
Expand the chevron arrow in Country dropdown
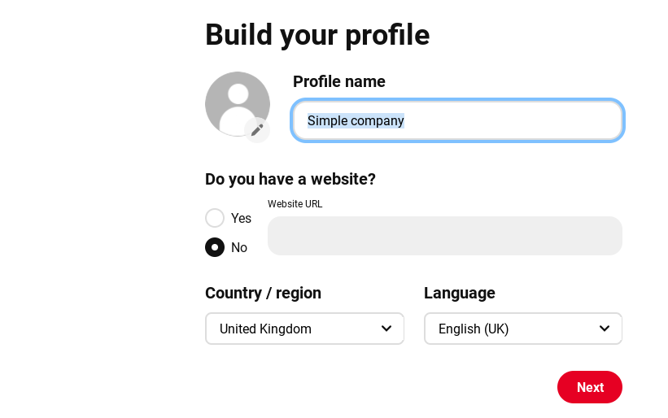point(386,329)
